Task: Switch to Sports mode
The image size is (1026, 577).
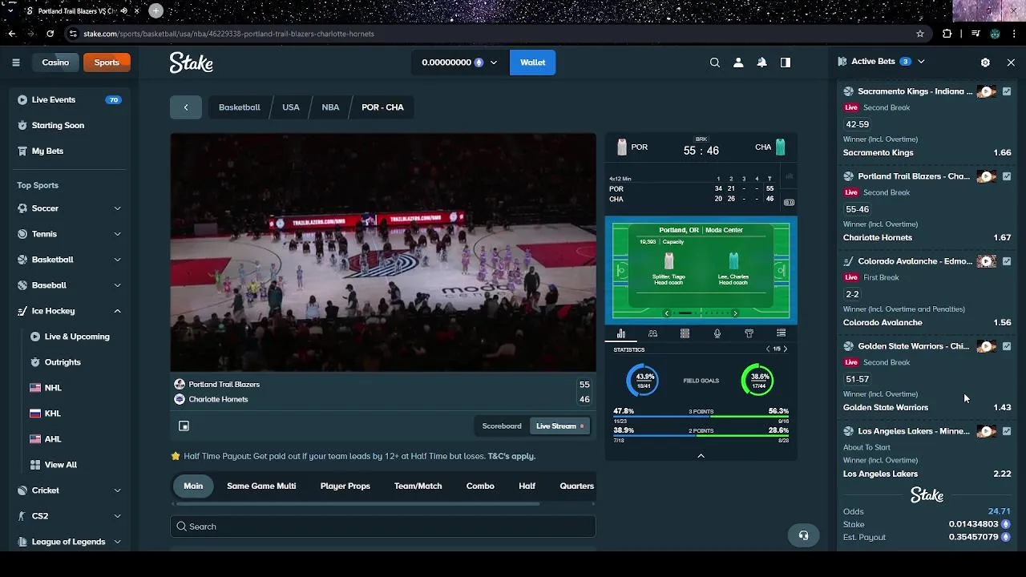Action: click(107, 63)
